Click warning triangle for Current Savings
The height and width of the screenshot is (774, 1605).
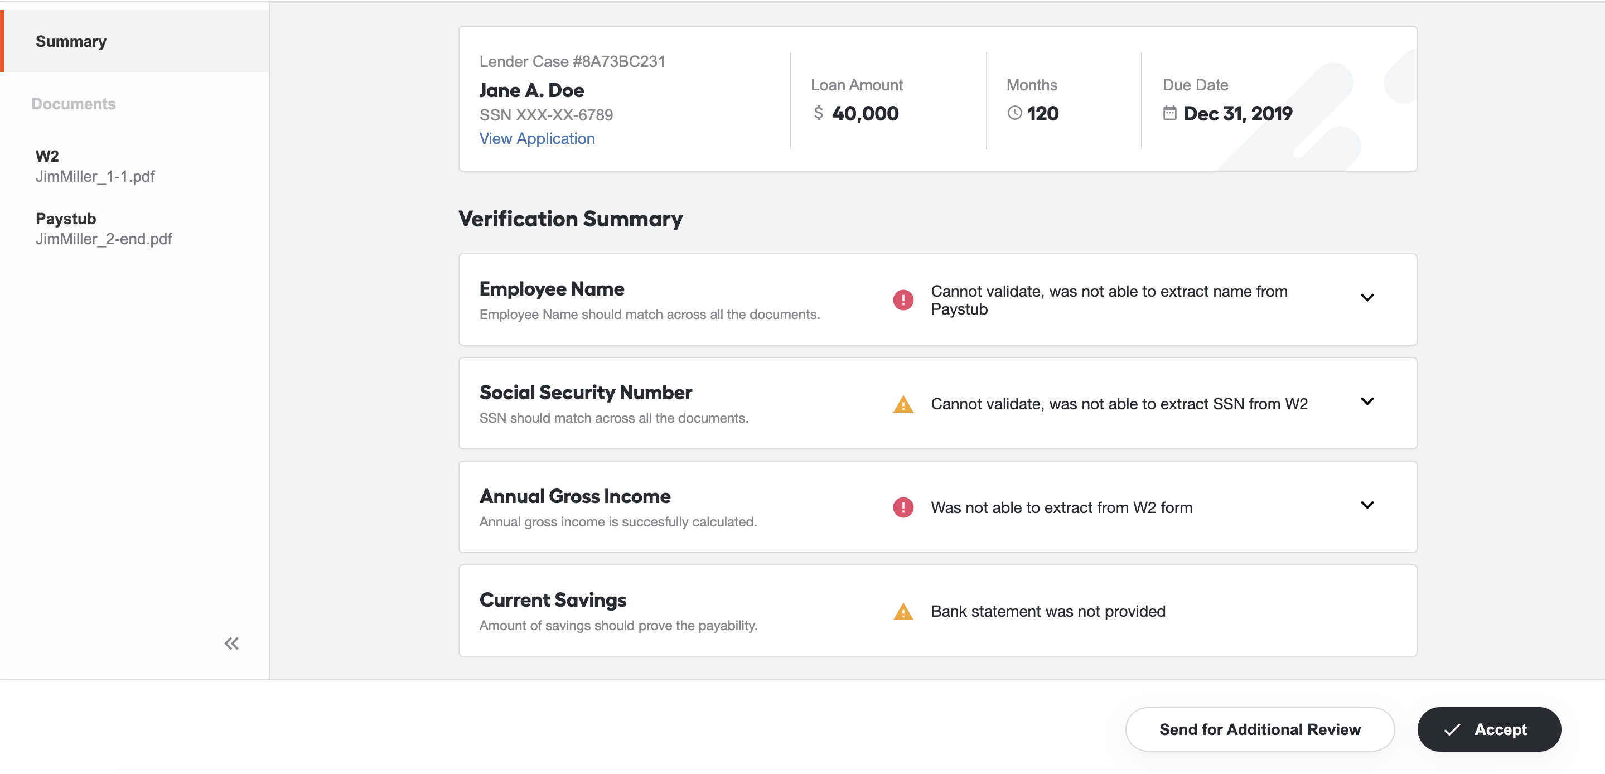(x=903, y=611)
